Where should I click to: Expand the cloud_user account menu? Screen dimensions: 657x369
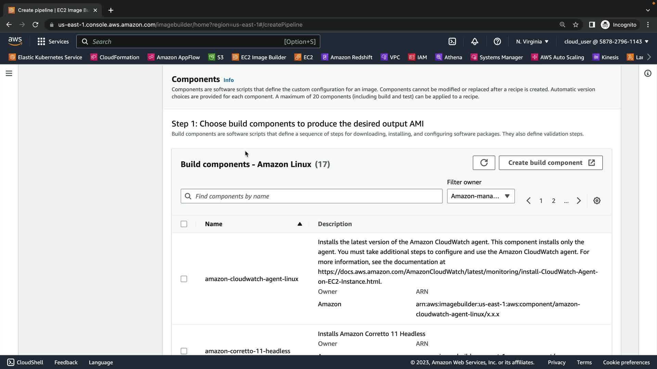[606, 42]
